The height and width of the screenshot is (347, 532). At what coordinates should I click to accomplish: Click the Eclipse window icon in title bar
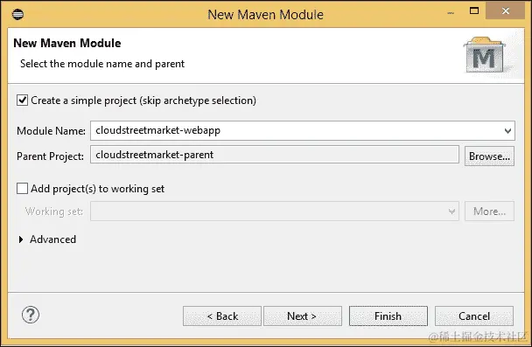click(17, 14)
